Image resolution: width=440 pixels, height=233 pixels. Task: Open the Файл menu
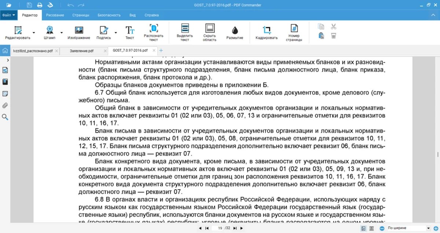tap(9, 15)
